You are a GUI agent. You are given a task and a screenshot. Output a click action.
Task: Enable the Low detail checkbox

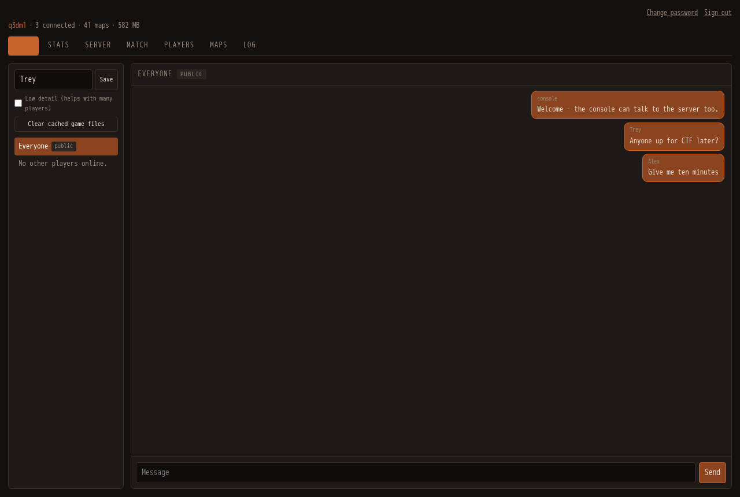[18, 103]
